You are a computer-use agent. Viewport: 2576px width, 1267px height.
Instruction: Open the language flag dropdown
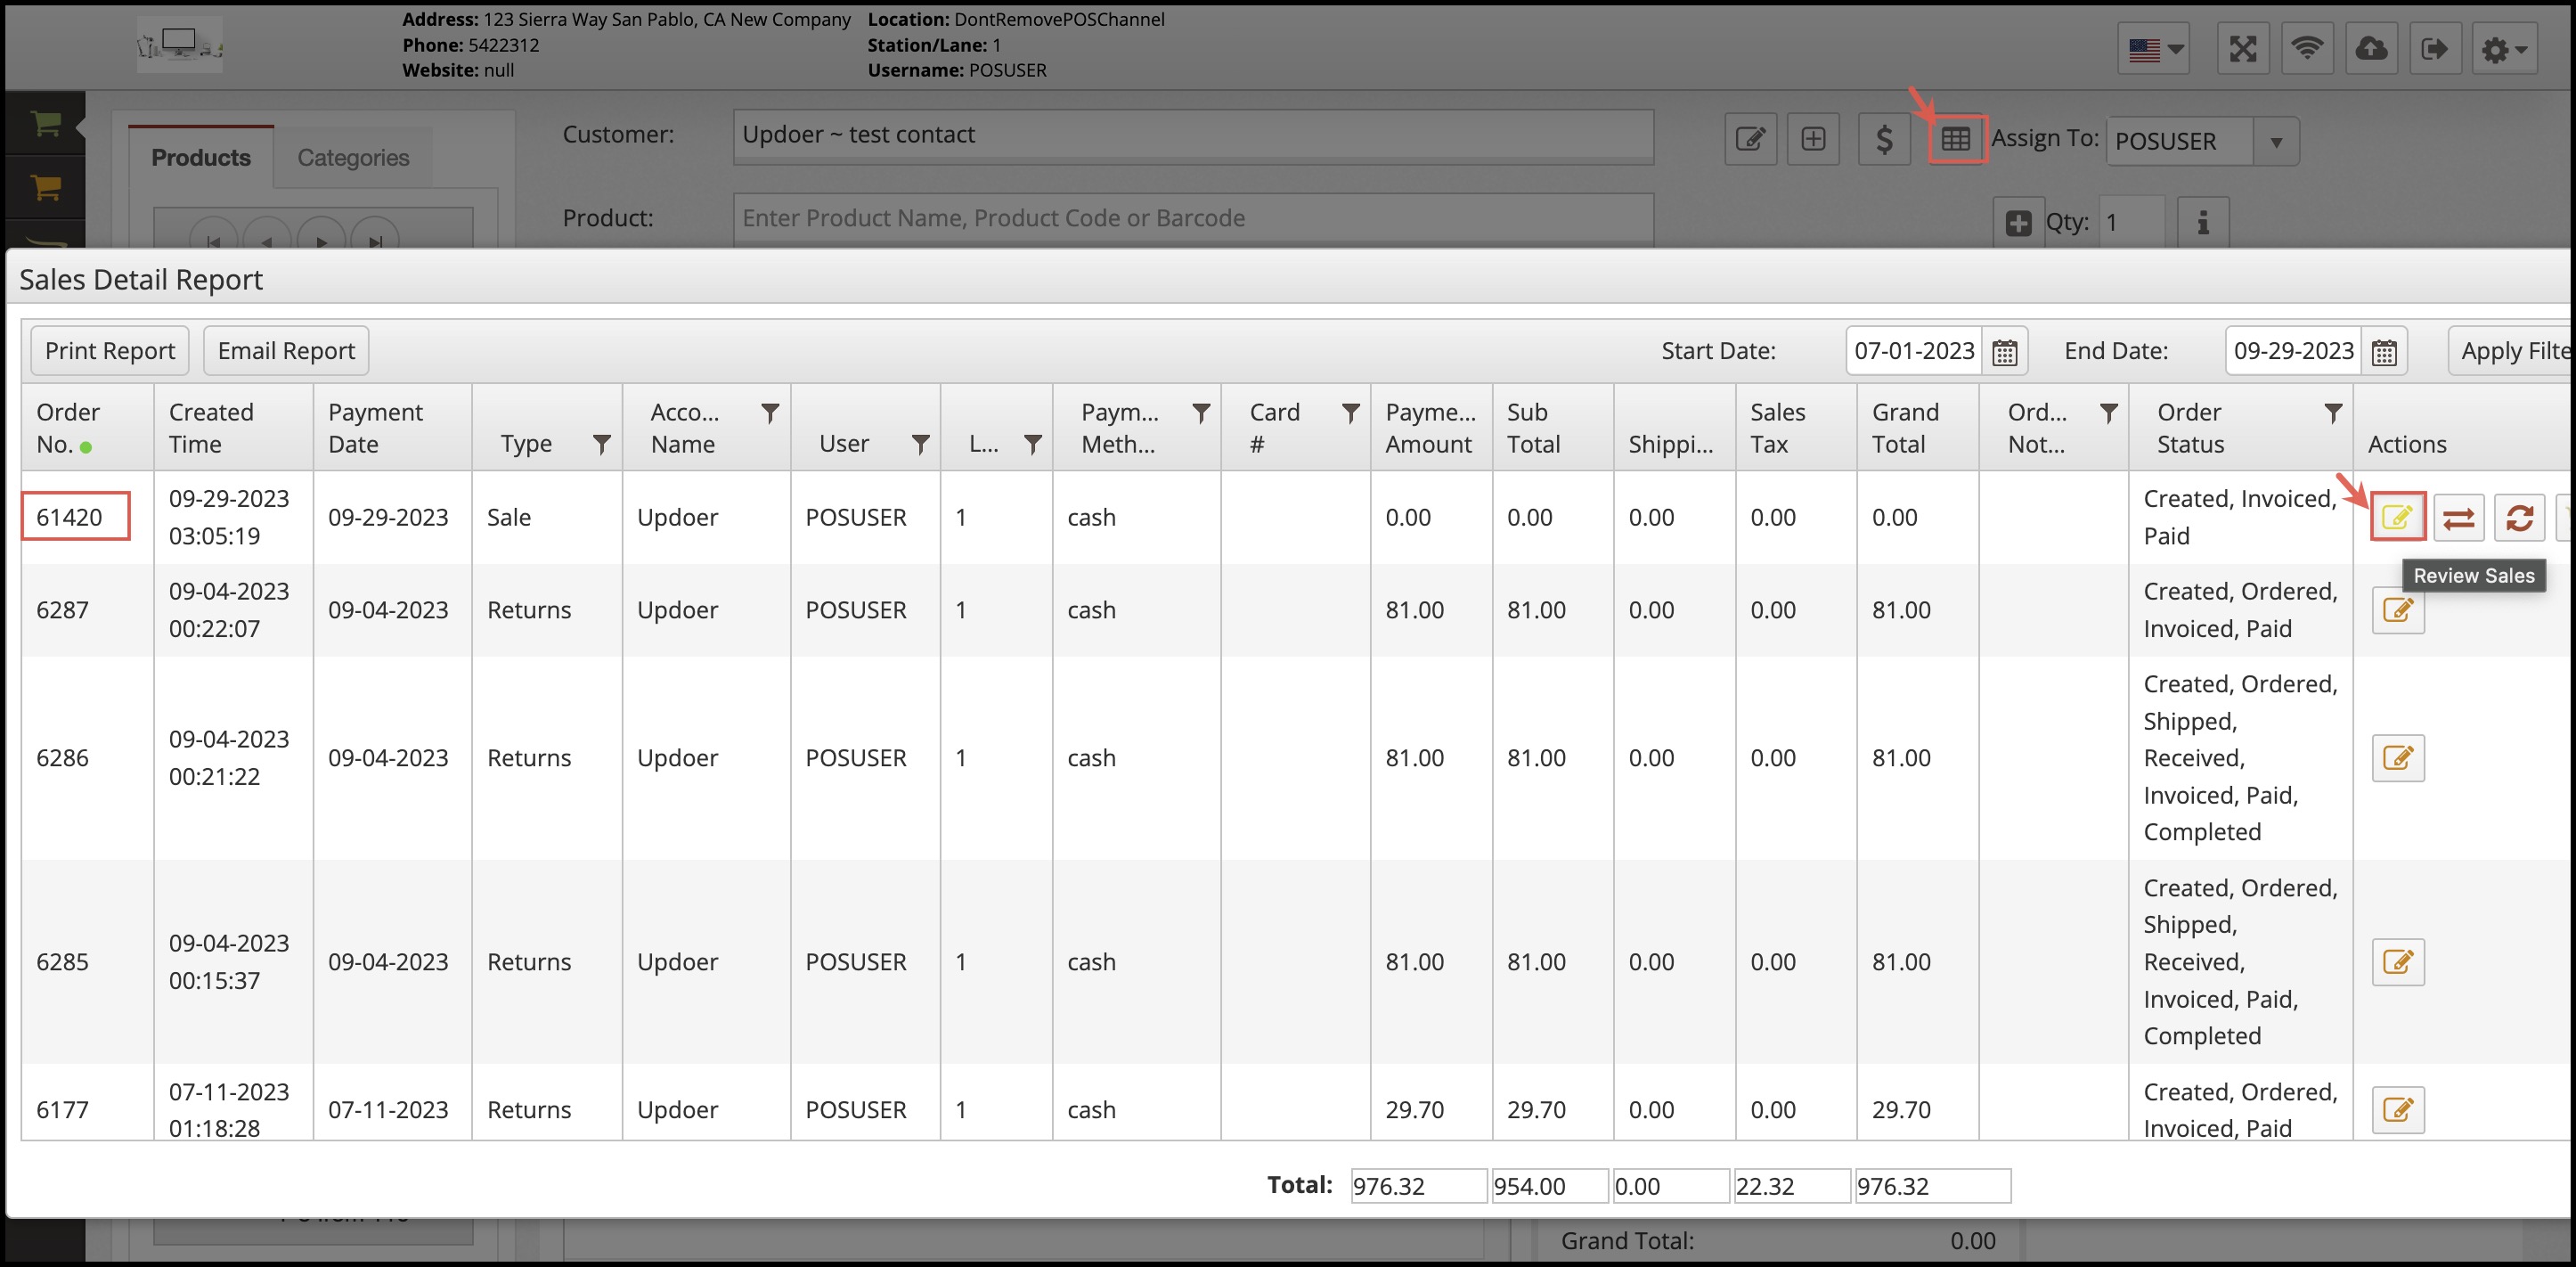[2154, 49]
